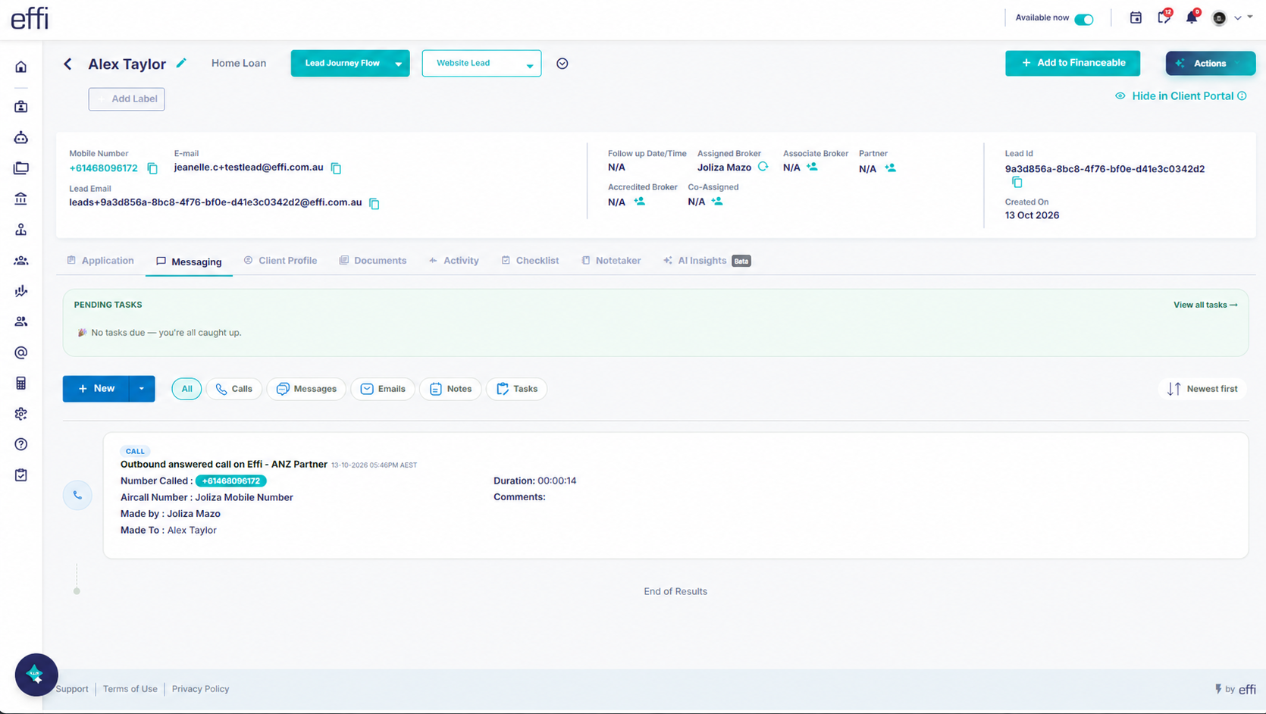Click the effi logo at top left

[x=30, y=17]
